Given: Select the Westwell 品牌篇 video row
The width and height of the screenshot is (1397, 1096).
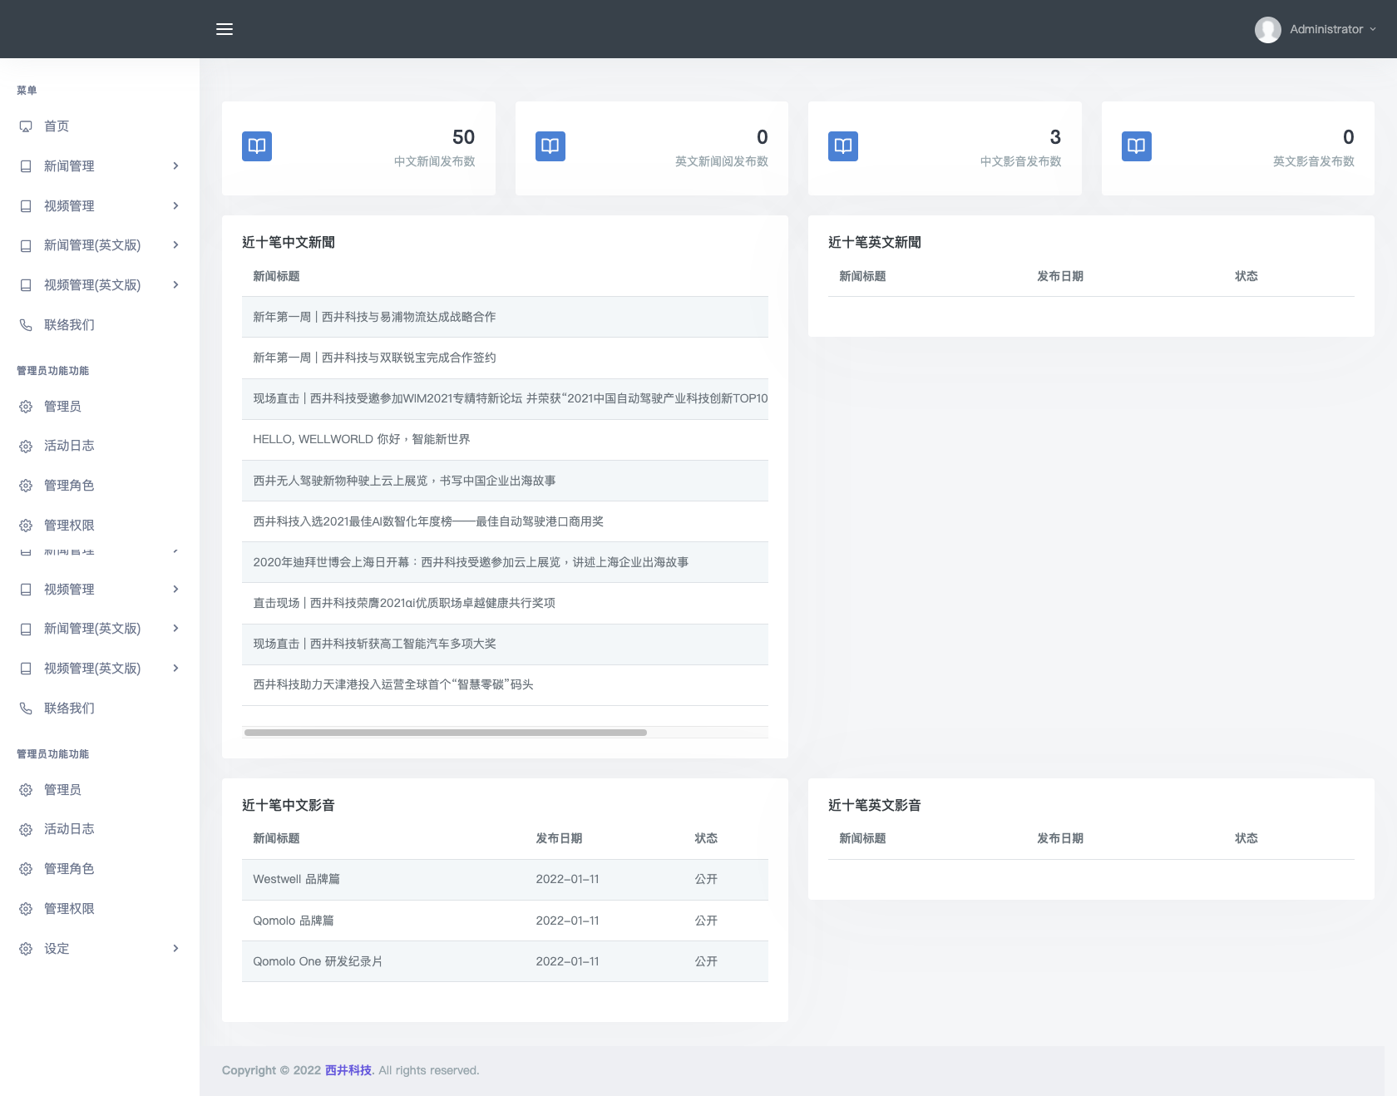Looking at the screenshot, I should click(296, 880).
